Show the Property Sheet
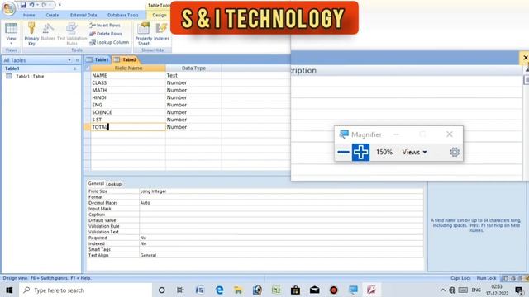Screen dimensions: 529x297 144,34
